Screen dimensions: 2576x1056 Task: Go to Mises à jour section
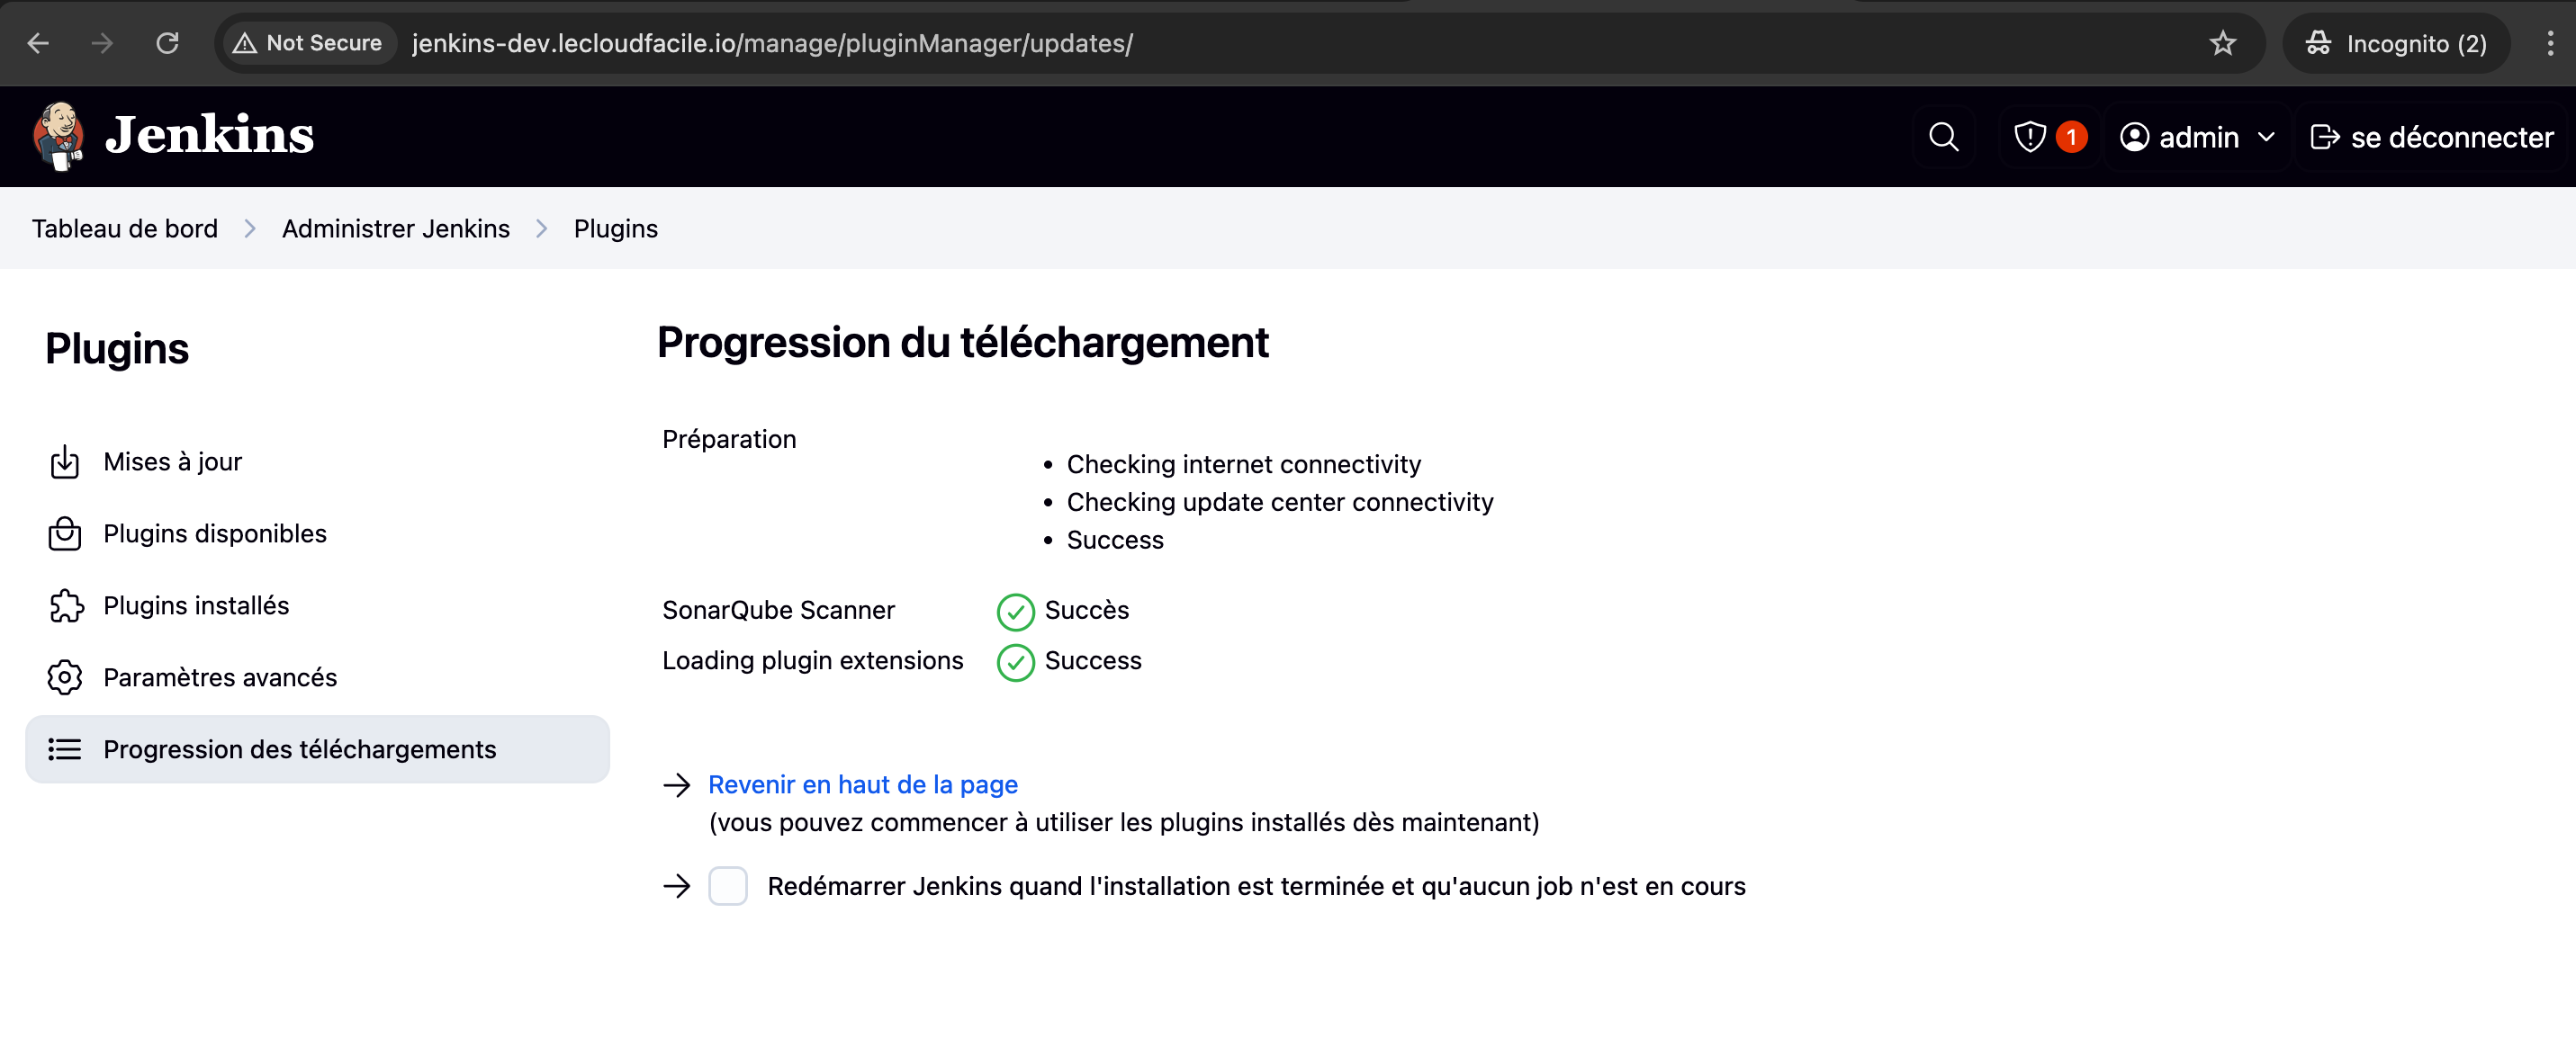[172, 461]
